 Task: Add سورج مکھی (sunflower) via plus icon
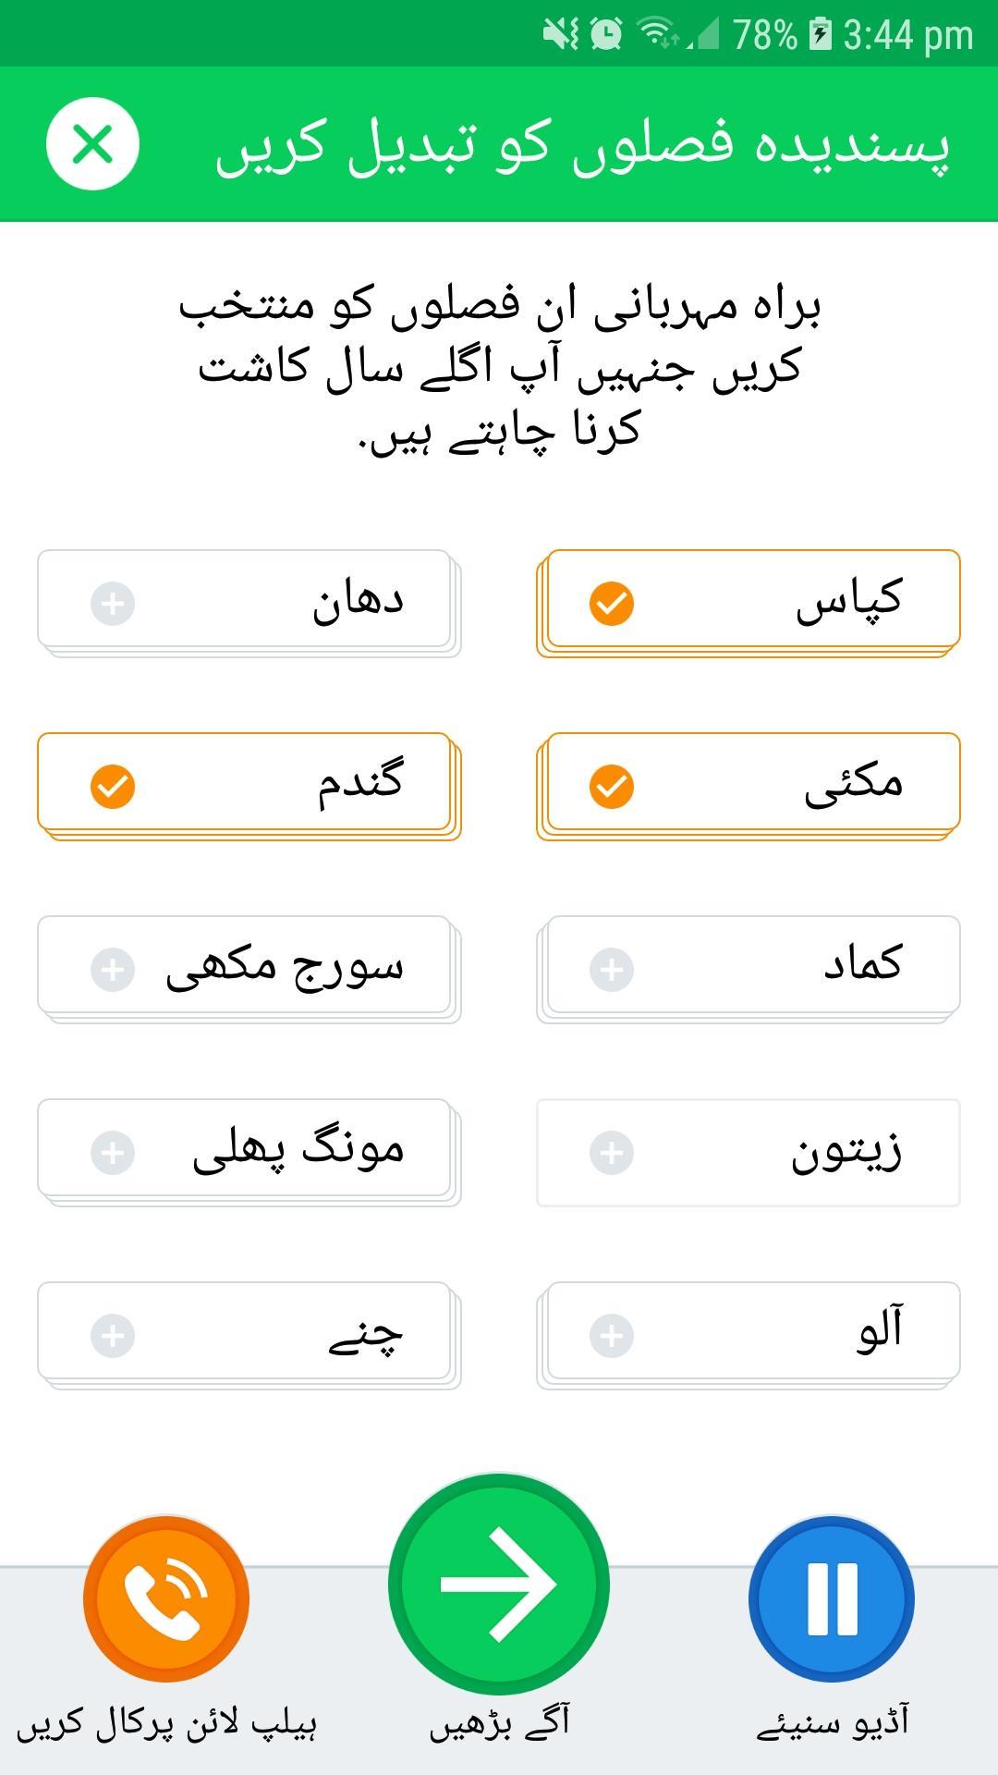[x=113, y=970]
